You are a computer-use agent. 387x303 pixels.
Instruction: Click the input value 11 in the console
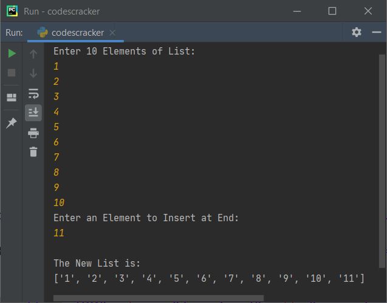(x=59, y=233)
